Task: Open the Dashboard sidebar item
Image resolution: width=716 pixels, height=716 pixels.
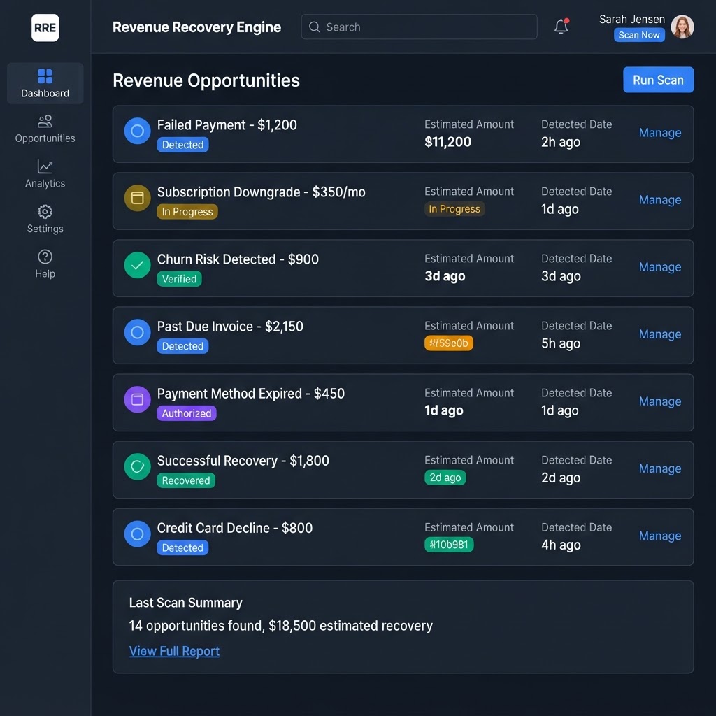Action: coord(45,83)
